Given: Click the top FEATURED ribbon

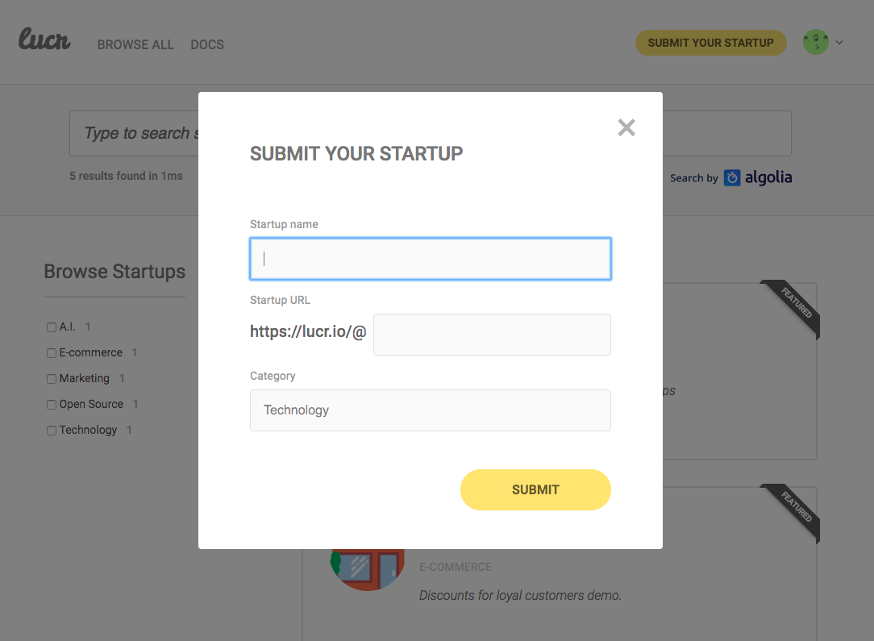Looking at the screenshot, I should pyautogui.click(x=792, y=307).
